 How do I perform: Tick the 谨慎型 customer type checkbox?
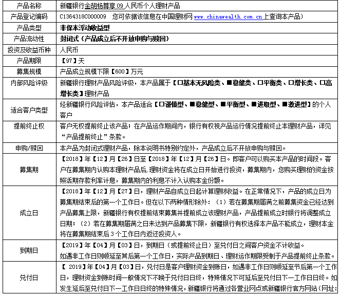[161, 104]
